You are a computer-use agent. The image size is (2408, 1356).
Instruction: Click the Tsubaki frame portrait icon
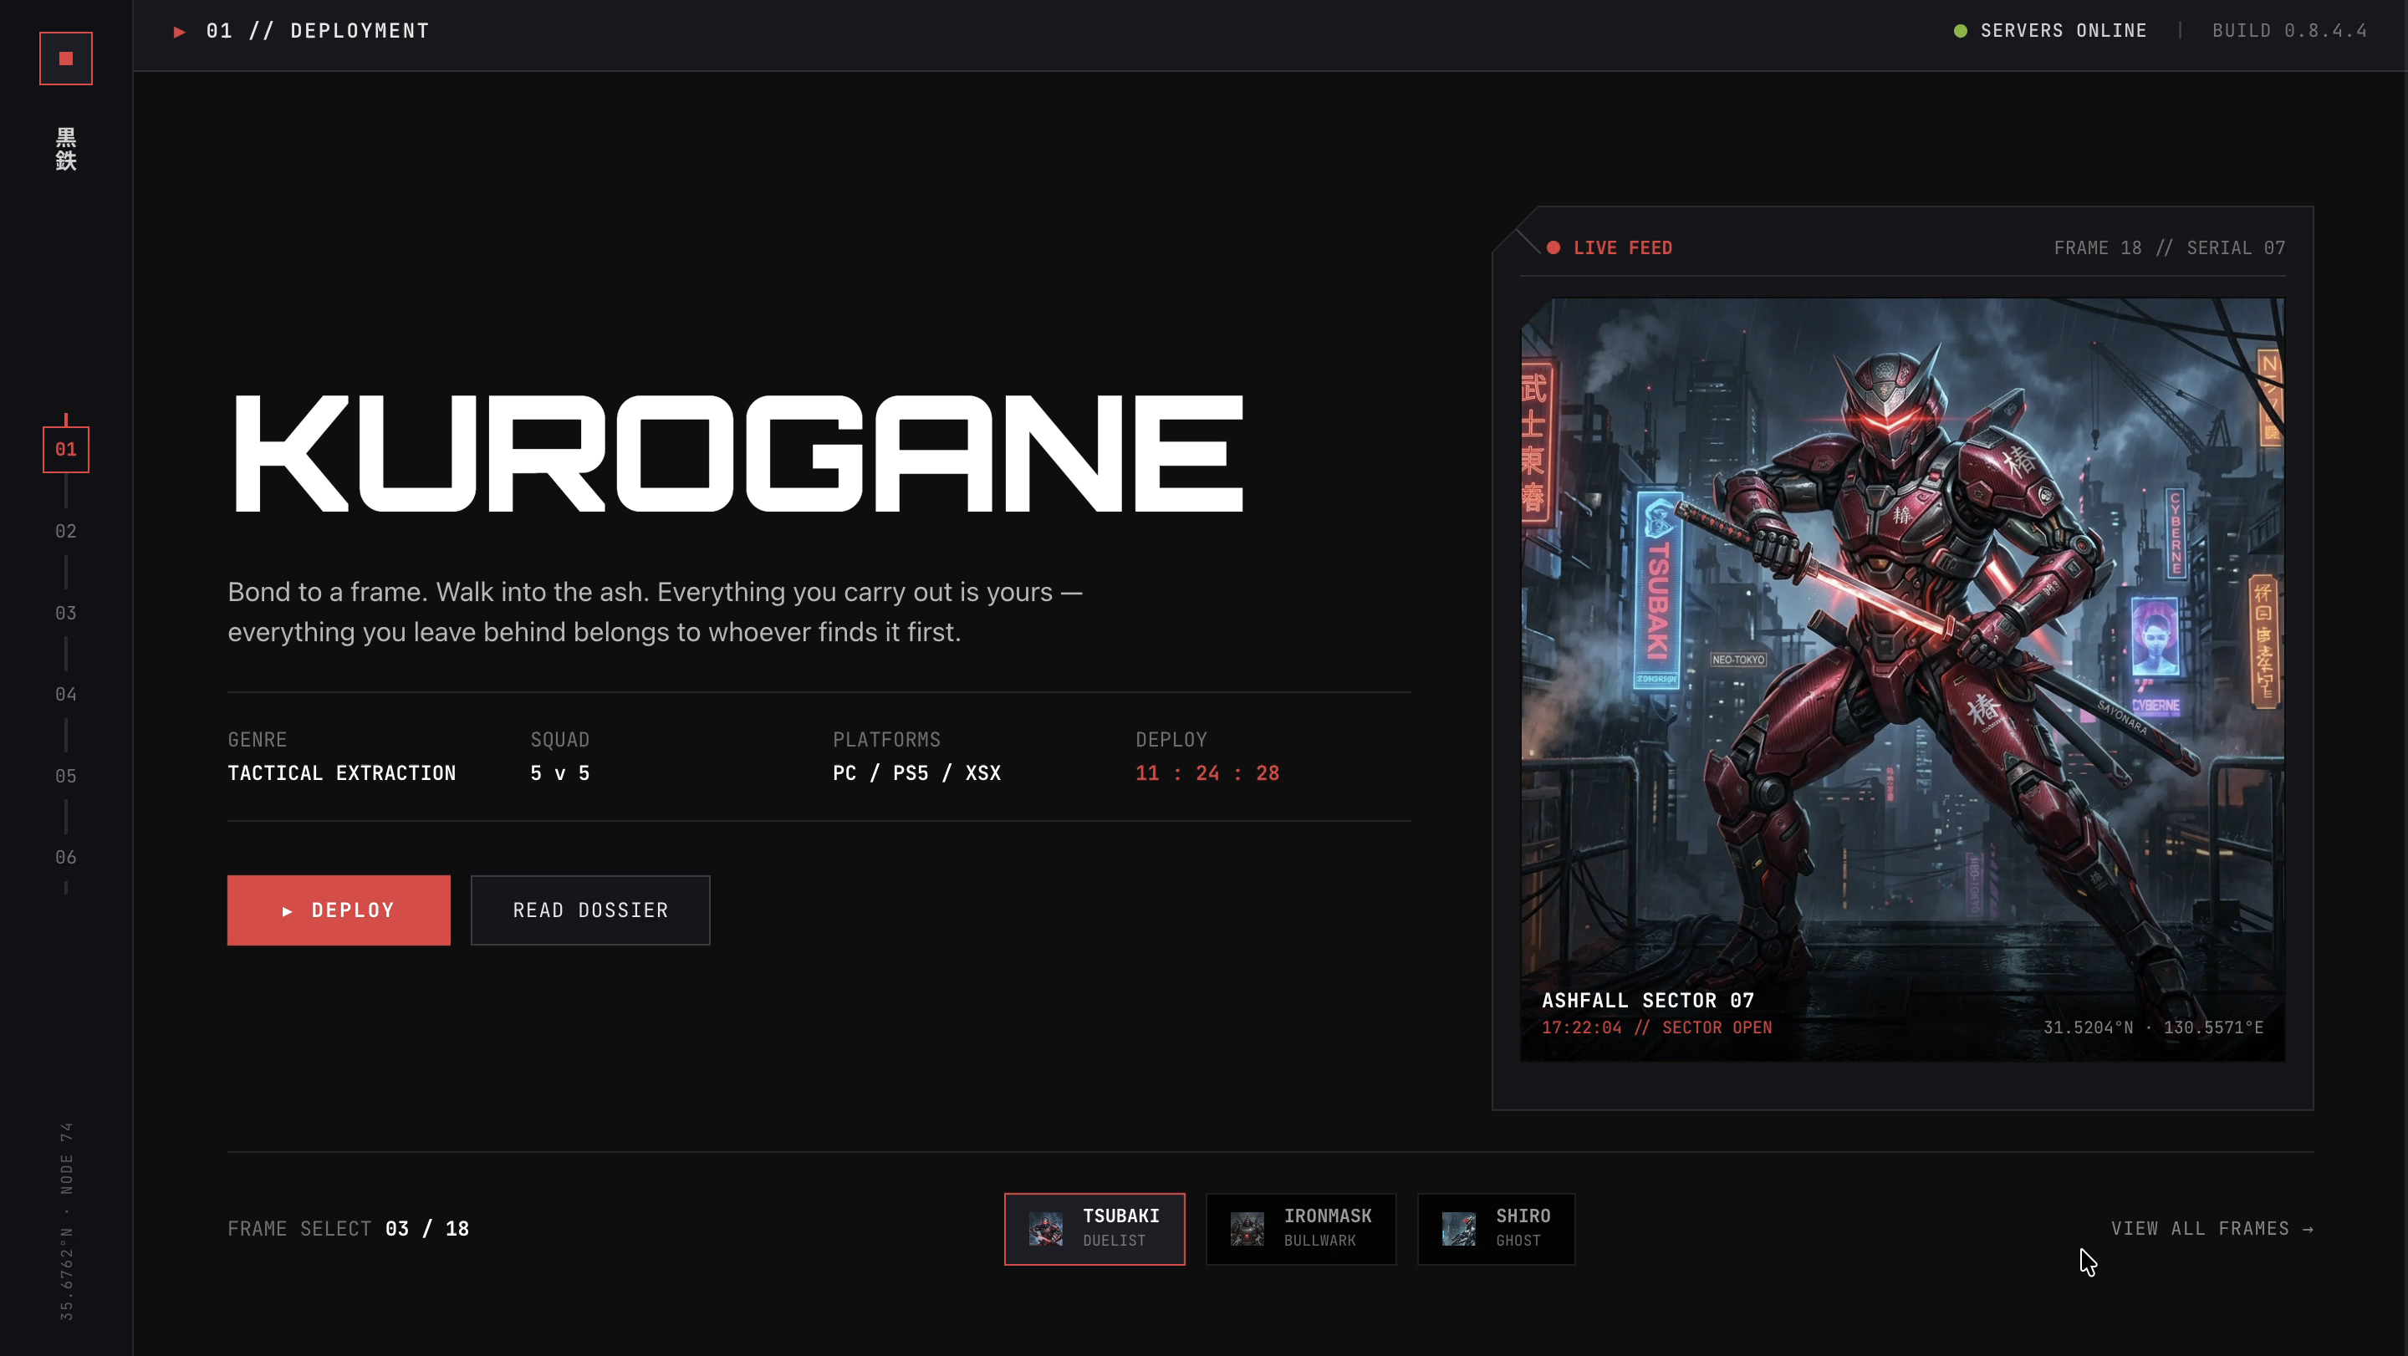(1045, 1229)
